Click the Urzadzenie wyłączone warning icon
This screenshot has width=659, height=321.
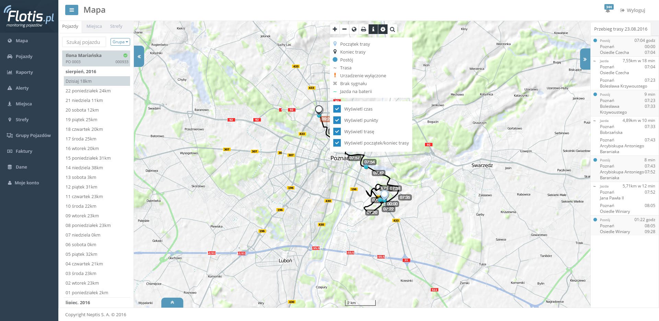tap(335, 76)
